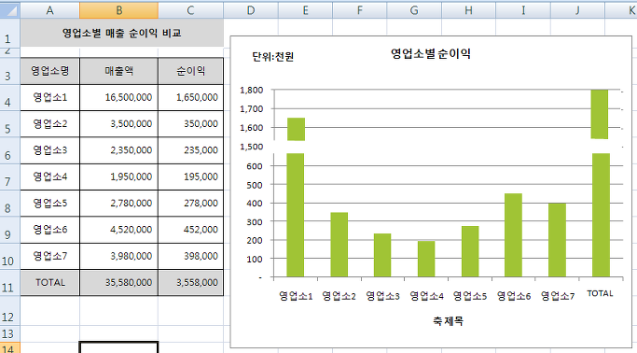Screen dimensions: 637x353
Task: Select row 1 header
Action: point(9,33)
